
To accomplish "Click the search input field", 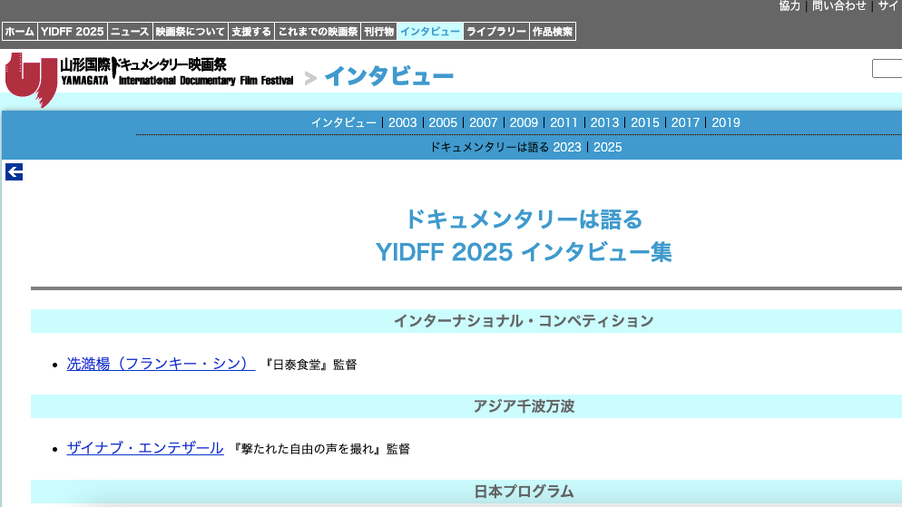I will 887,69.
